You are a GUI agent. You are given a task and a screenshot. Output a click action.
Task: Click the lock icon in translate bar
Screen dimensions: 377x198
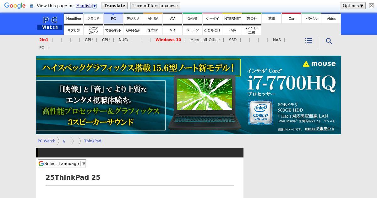(31, 6)
